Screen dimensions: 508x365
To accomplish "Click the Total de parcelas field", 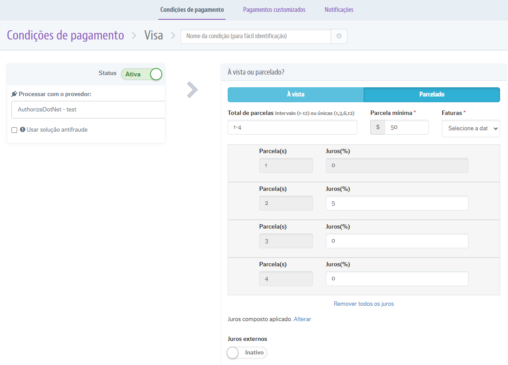I will coord(292,127).
